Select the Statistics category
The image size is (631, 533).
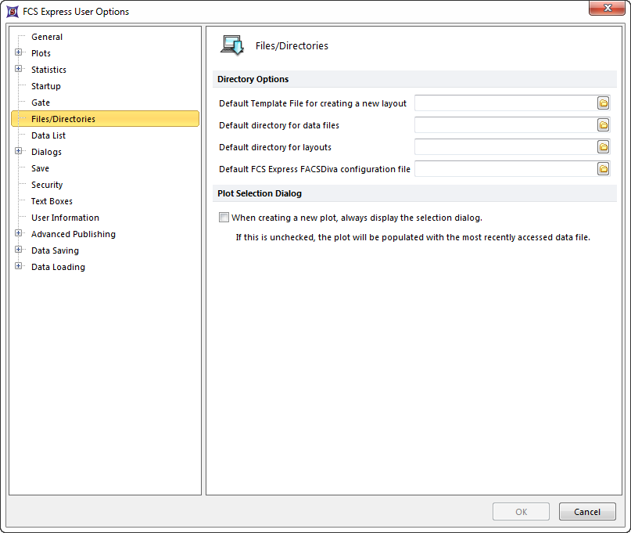(48, 70)
